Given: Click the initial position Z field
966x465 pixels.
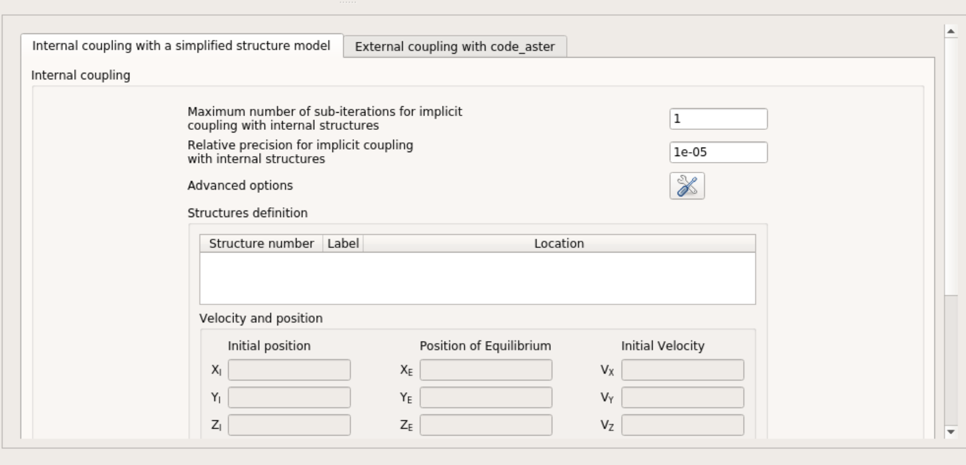Looking at the screenshot, I should coord(289,425).
